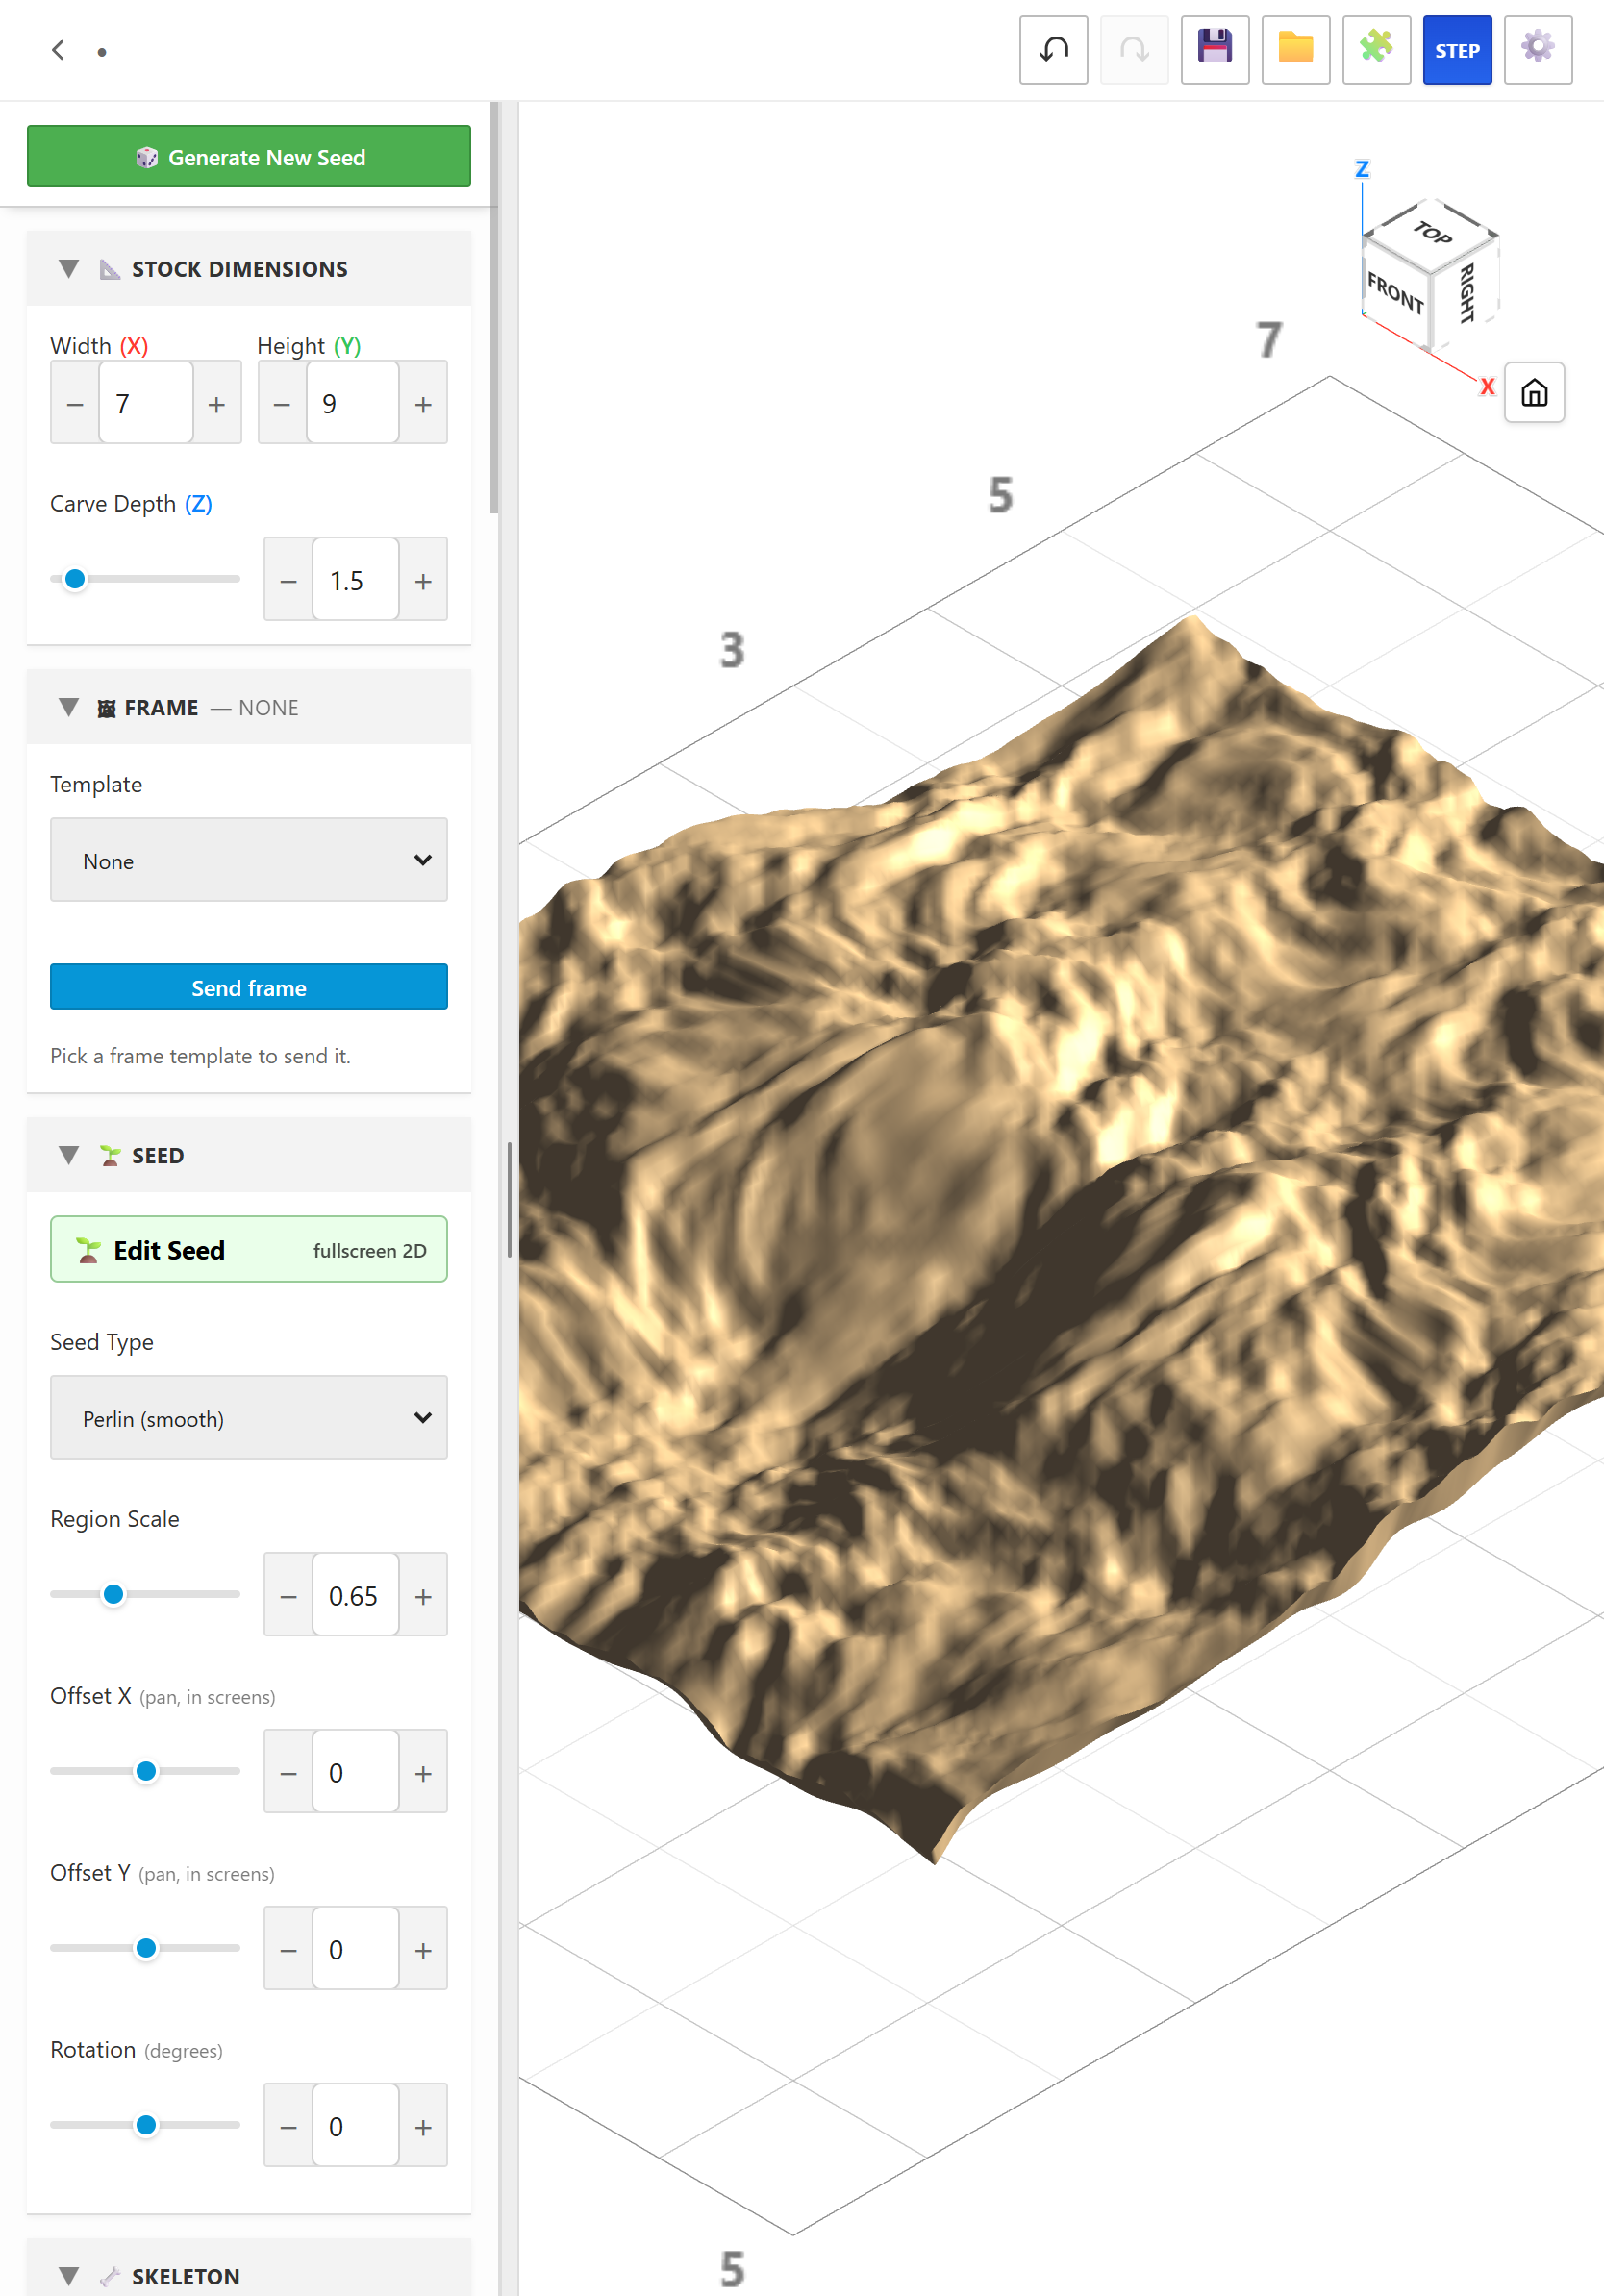This screenshot has height=2296, width=1604.
Task: Increase Height (Y) with plus
Action: (423, 404)
